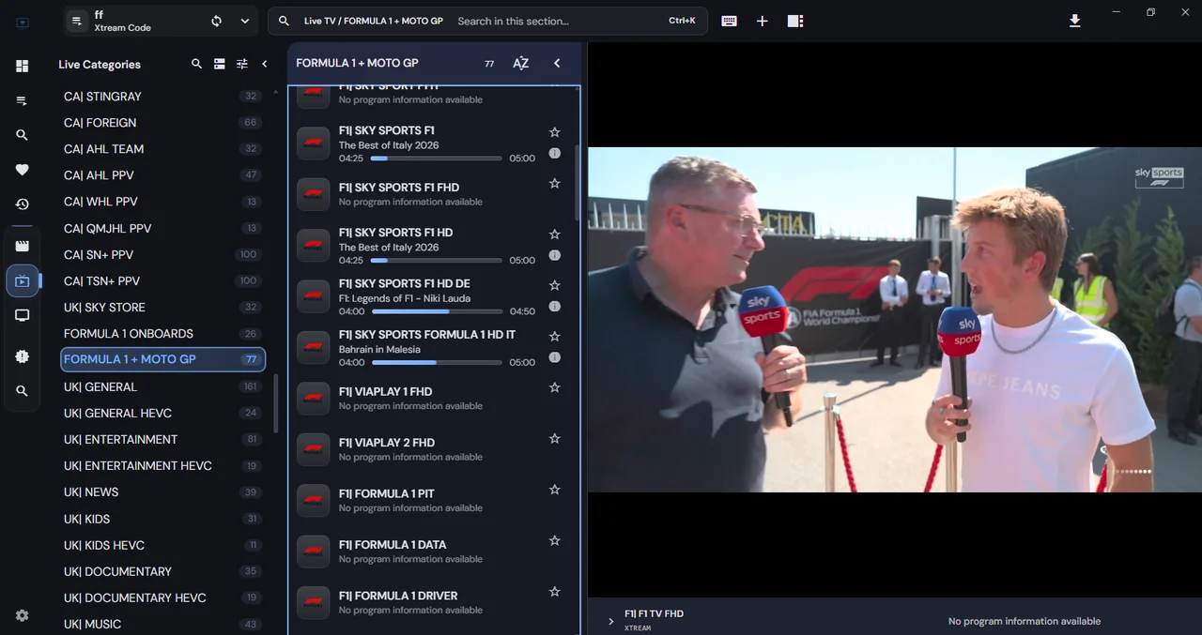Open the downloads icon in top bar
Screen dimensions: 1202x635
1075,21
